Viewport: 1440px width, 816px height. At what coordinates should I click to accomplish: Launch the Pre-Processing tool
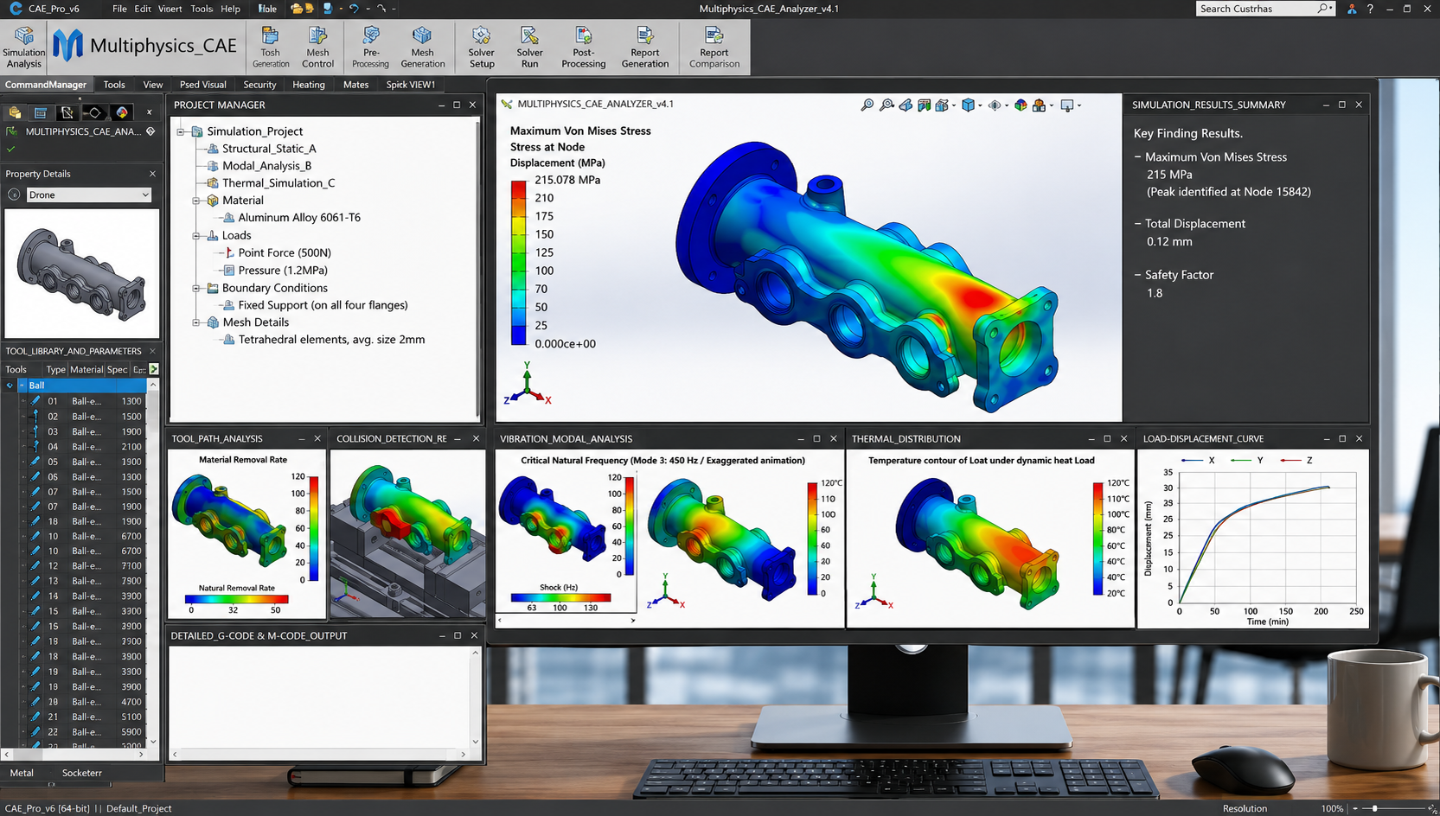point(371,47)
